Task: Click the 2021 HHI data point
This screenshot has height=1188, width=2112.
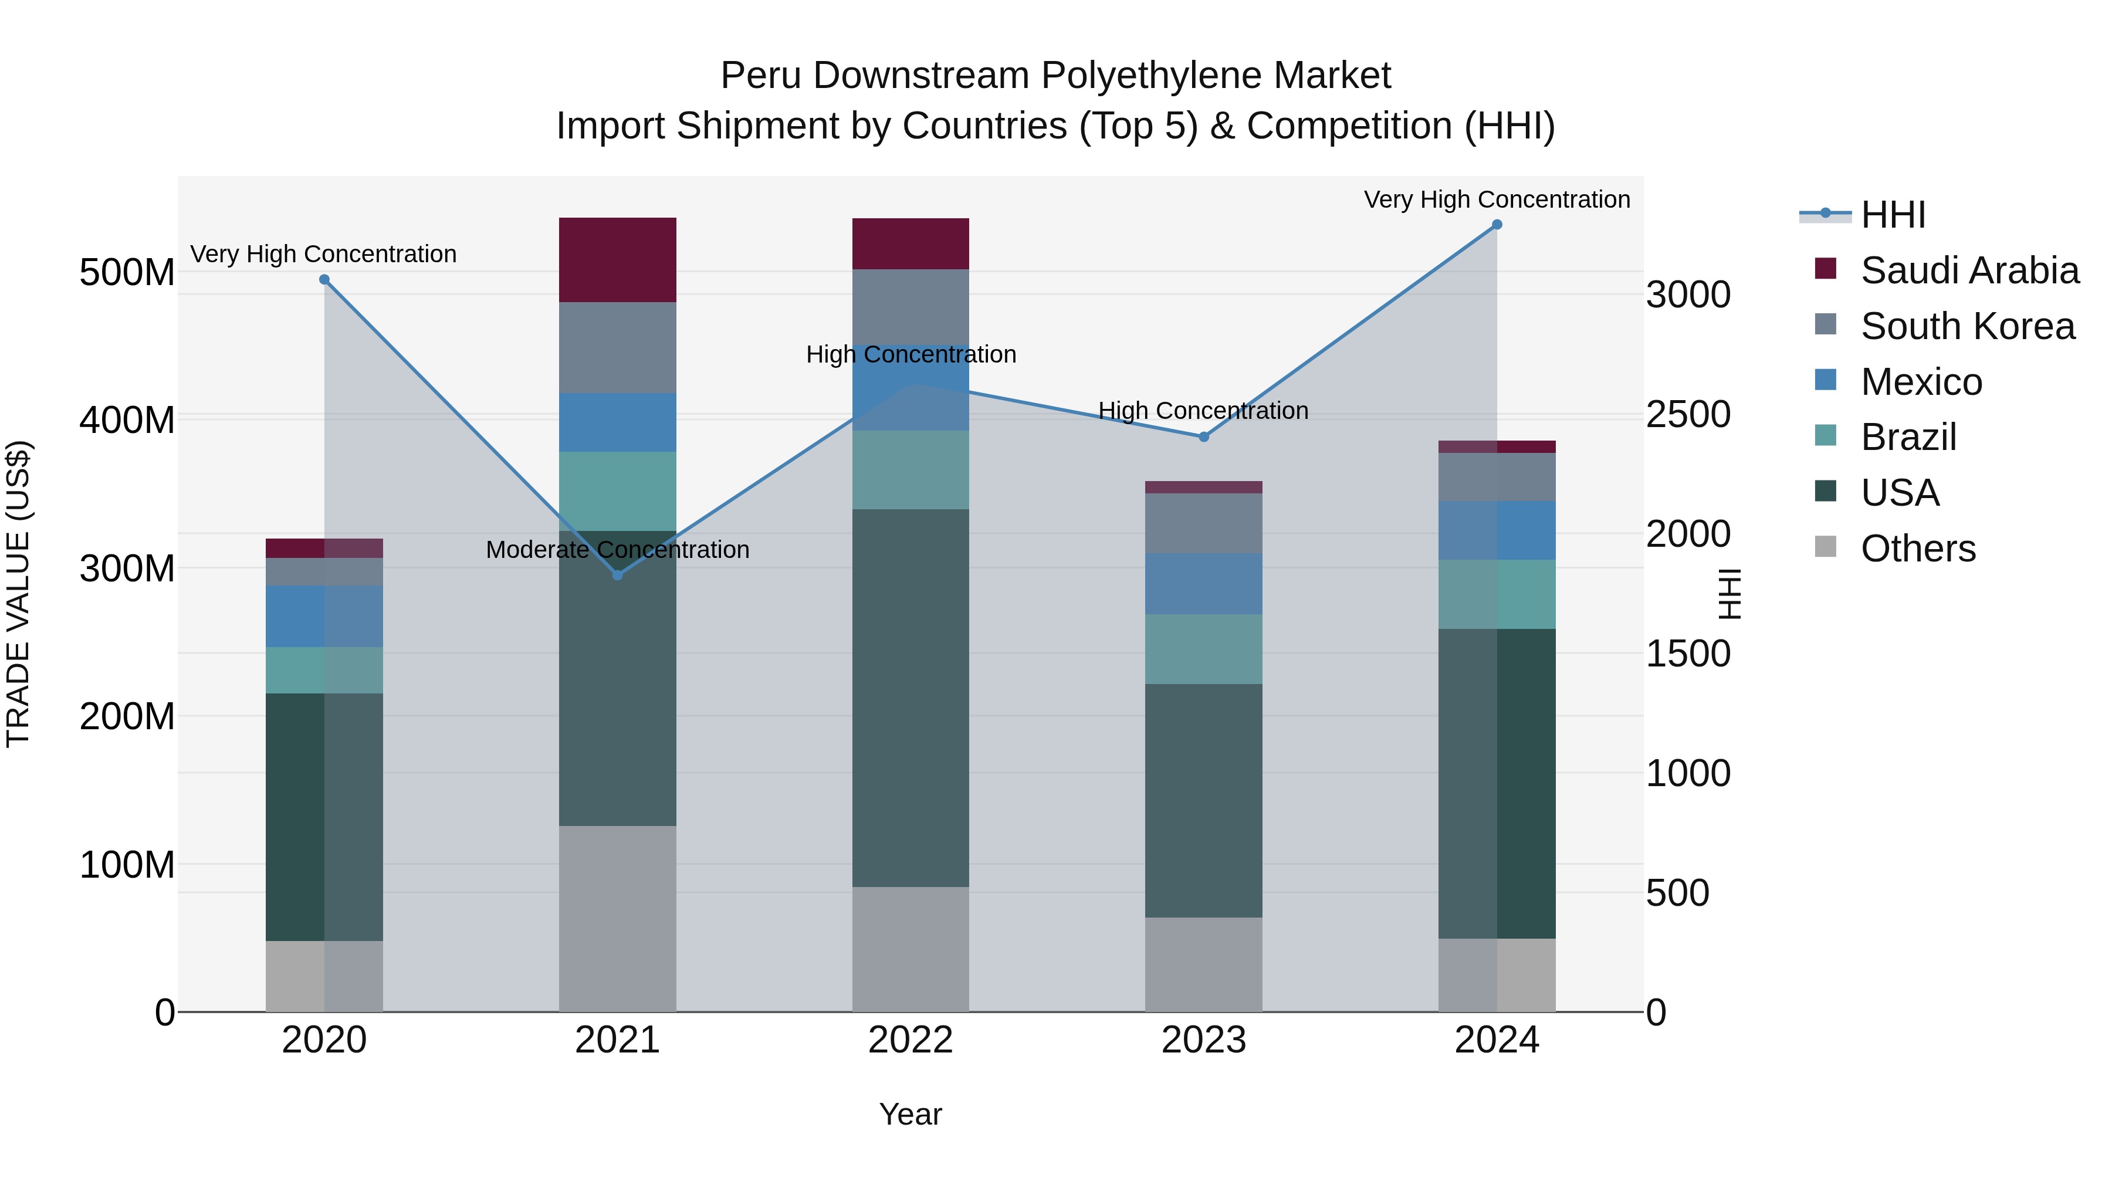Action: click(x=618, y=576)
